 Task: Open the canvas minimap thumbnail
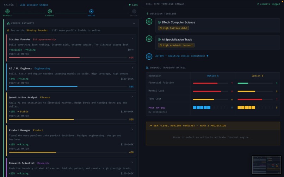[x=266, y=165]
